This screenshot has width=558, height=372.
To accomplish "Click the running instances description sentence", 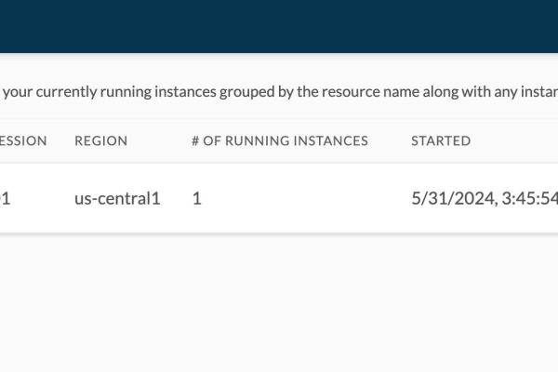I will [281, 92].
